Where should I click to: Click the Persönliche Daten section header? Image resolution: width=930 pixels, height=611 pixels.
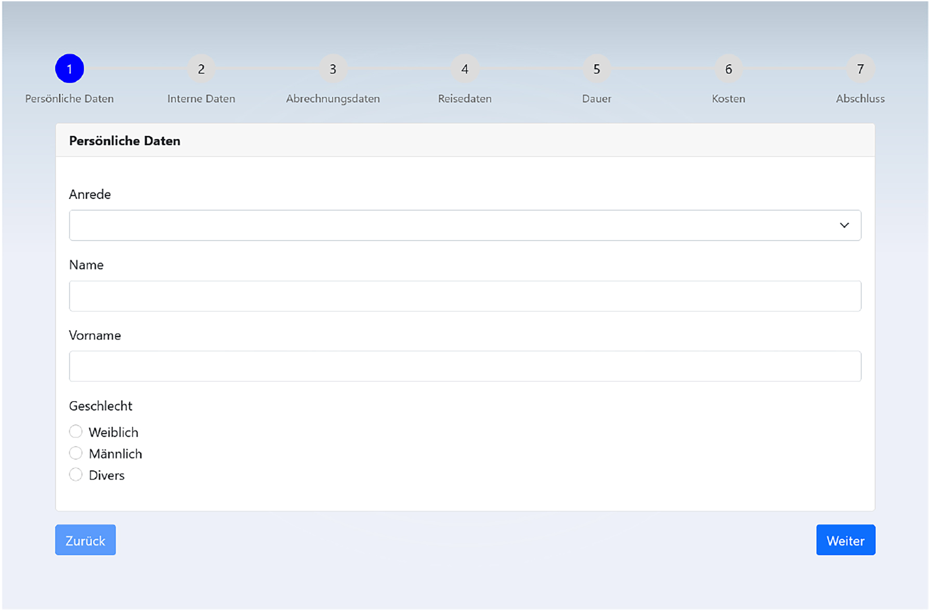(x=124, y=140)
